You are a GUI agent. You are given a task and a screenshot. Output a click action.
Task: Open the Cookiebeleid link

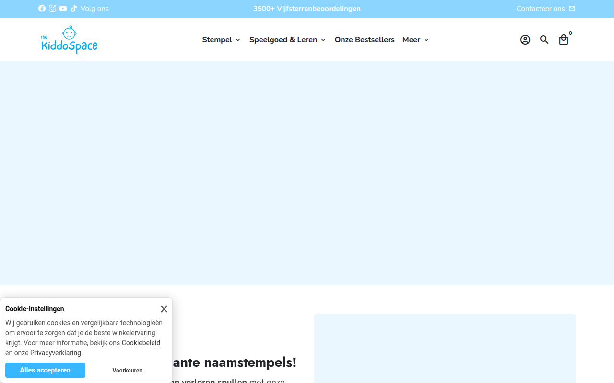click(141, 343)
